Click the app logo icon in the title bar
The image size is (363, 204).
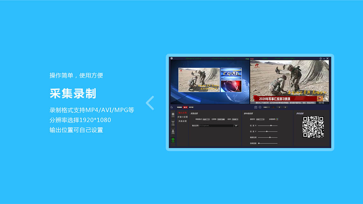172,58
